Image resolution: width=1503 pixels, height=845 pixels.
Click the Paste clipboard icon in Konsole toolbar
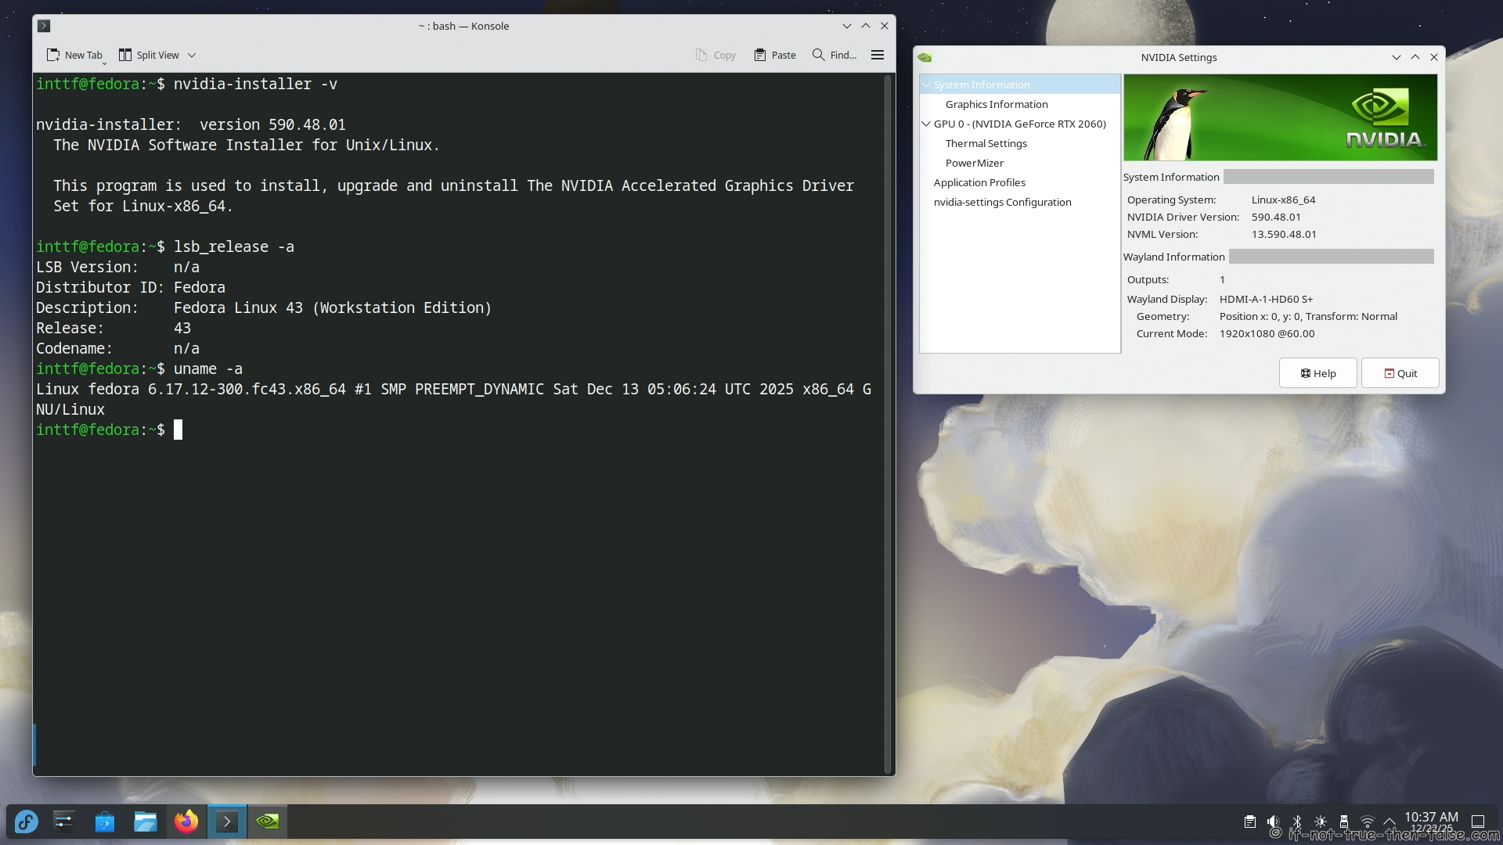(759, 55)
